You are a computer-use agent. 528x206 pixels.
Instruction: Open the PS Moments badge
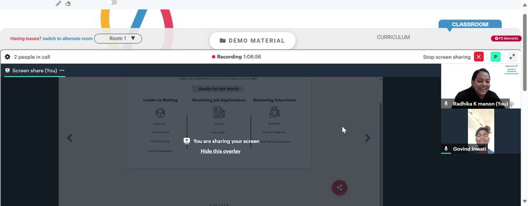506,39
